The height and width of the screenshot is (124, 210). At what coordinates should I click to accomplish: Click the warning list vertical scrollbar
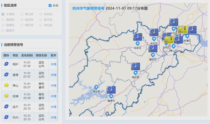click(x=58, y=76)
